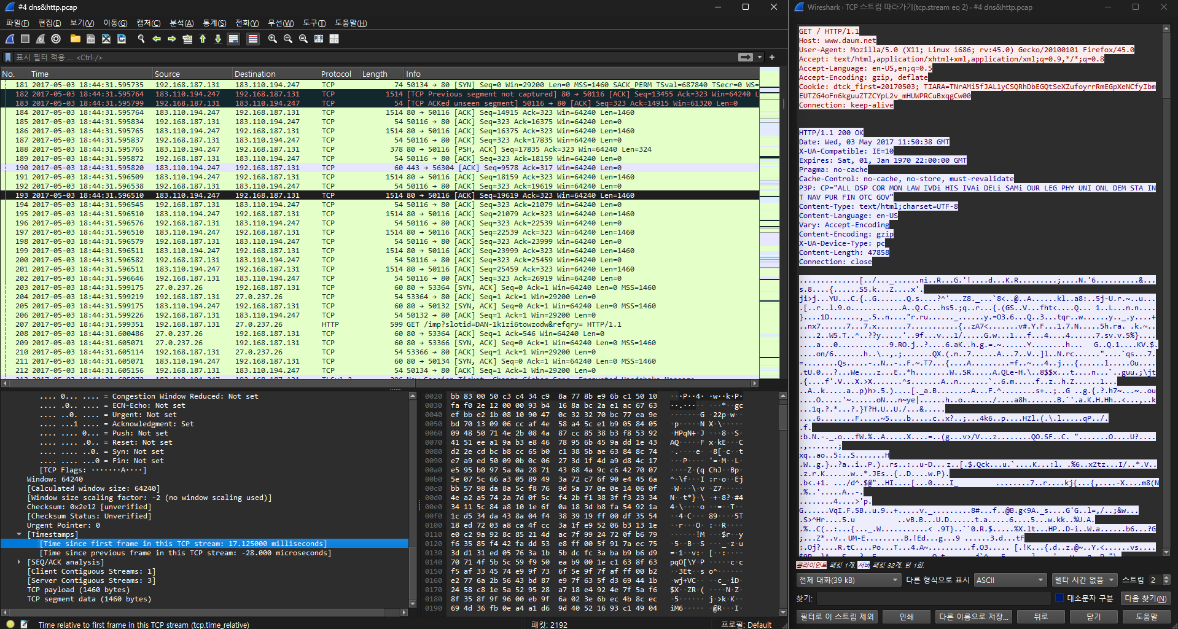This screenshot has width=1178, height=629.
Task: Toggle the packet colorize toolbar button
Action: (252, 39)
